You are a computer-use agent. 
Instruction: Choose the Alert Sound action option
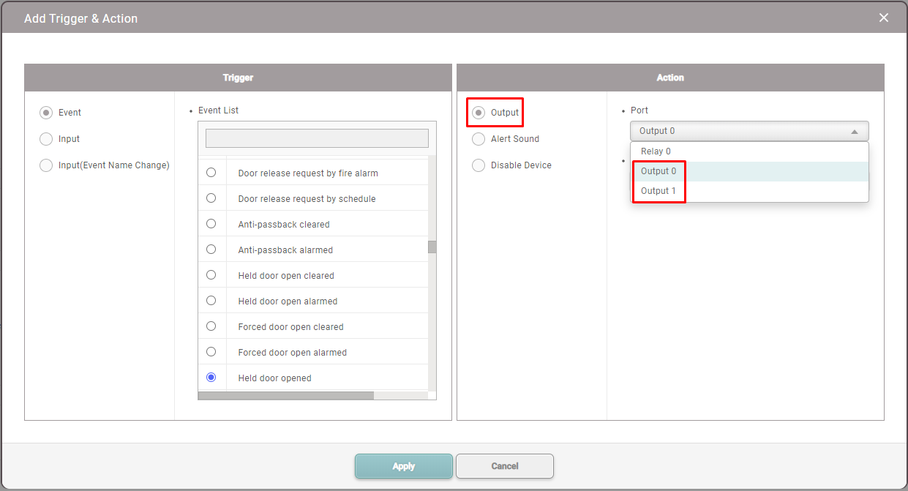point(479,139)
